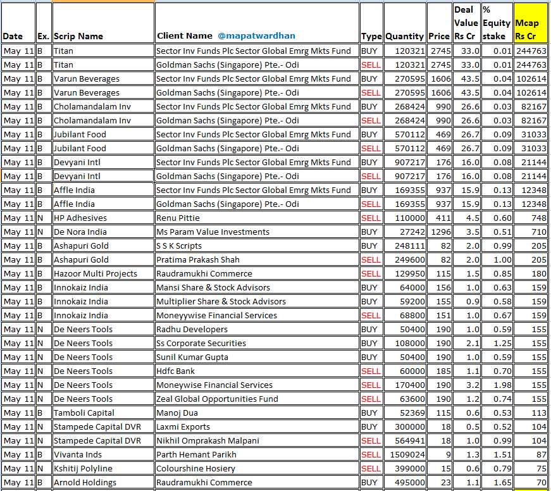Click Zeal Global Opportunities Fund cell
The width and height of the screenshot is (551, 491).
pos(257,399)
